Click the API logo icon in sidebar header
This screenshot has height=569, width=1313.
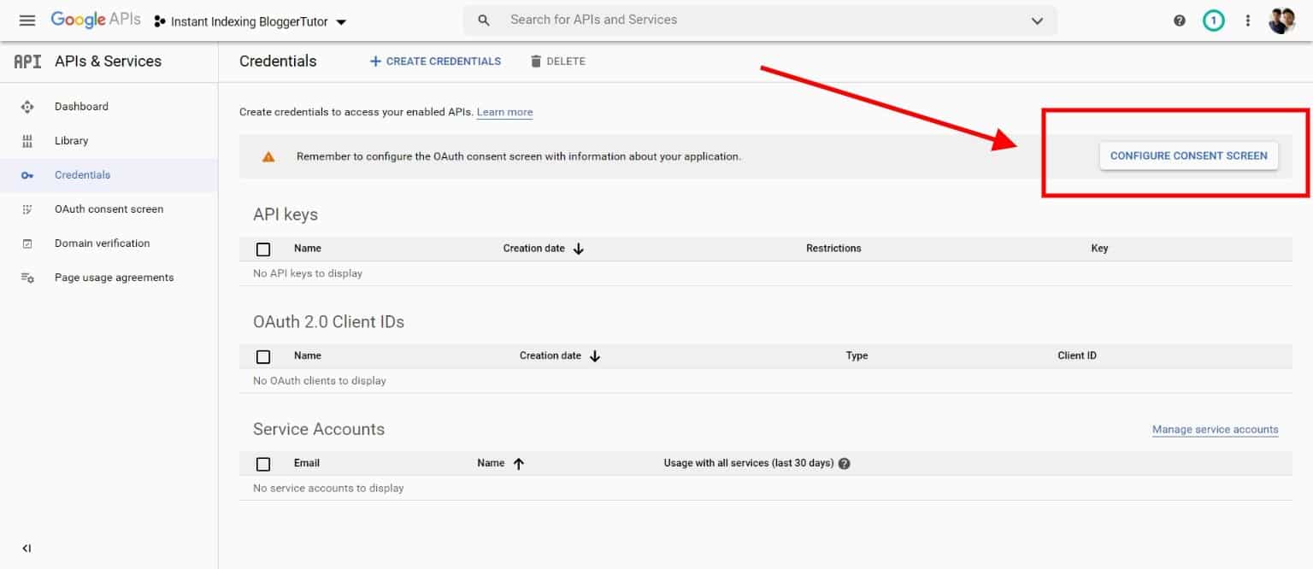click(27, 62)
